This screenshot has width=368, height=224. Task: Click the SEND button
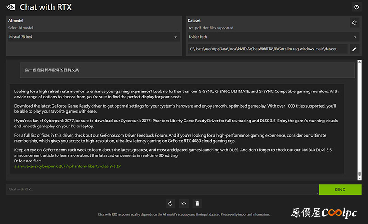(x=340, y=190)
